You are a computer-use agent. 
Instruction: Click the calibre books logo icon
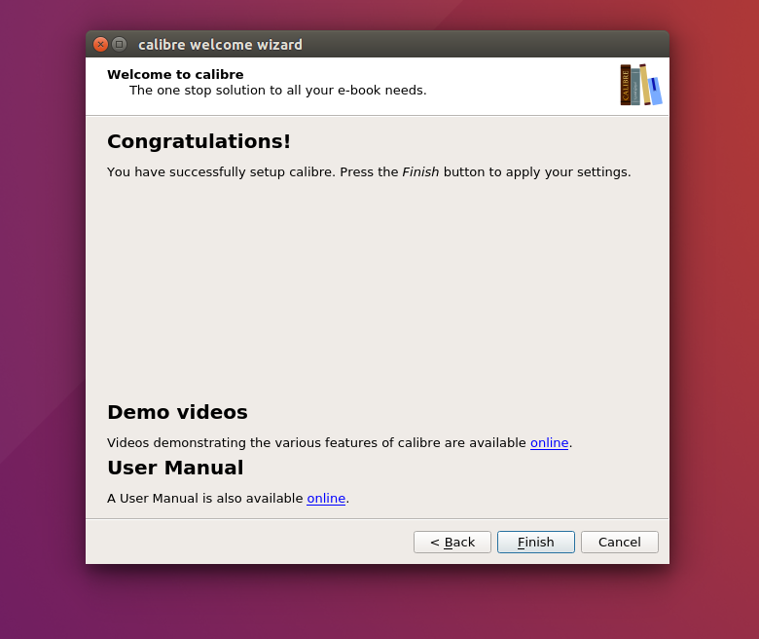click(641, 85)
